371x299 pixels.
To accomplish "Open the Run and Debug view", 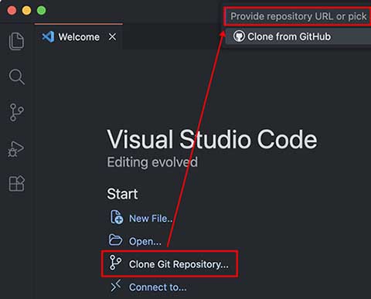I will pos(16,149).
